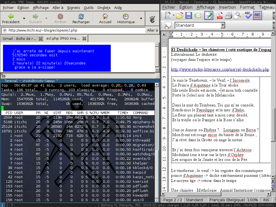Open the Insertion menu in Writer
Viewport: 276px width, 207px height.
tap(227, 7)
